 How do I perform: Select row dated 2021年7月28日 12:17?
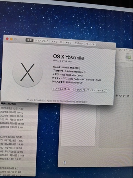[18, 140]
